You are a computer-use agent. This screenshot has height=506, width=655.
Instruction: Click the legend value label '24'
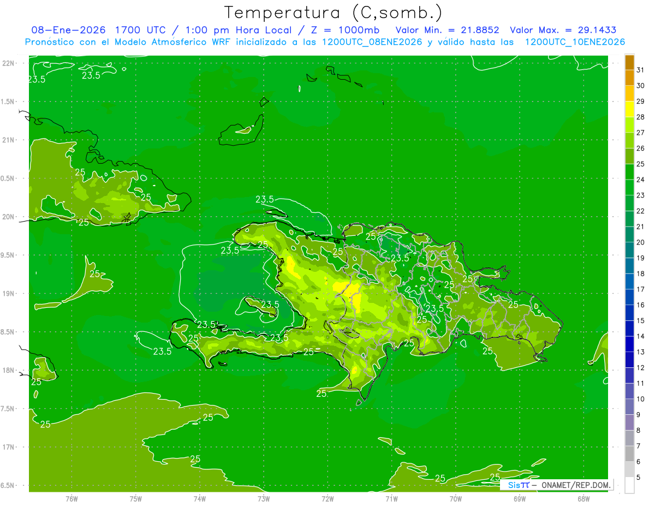coord(640,180)
